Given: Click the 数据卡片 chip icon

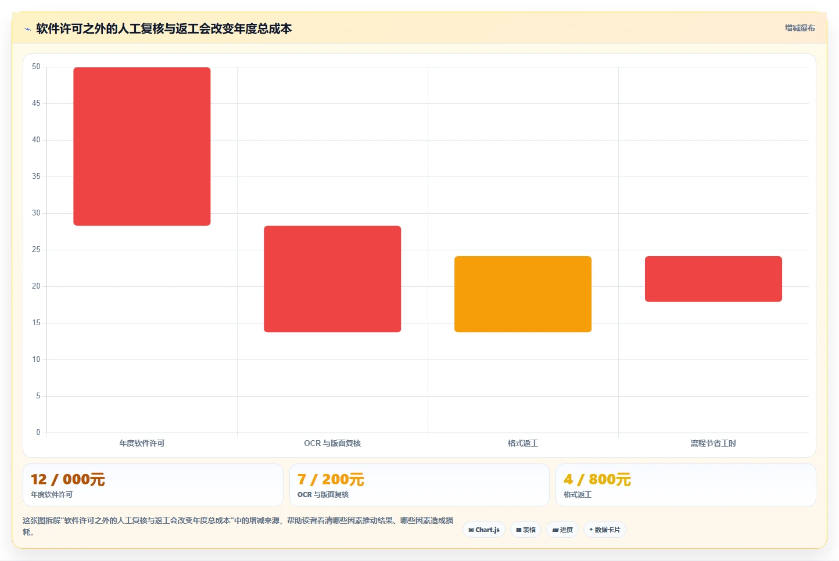Looking at the screenshot, I should click(x=591, y=530).
